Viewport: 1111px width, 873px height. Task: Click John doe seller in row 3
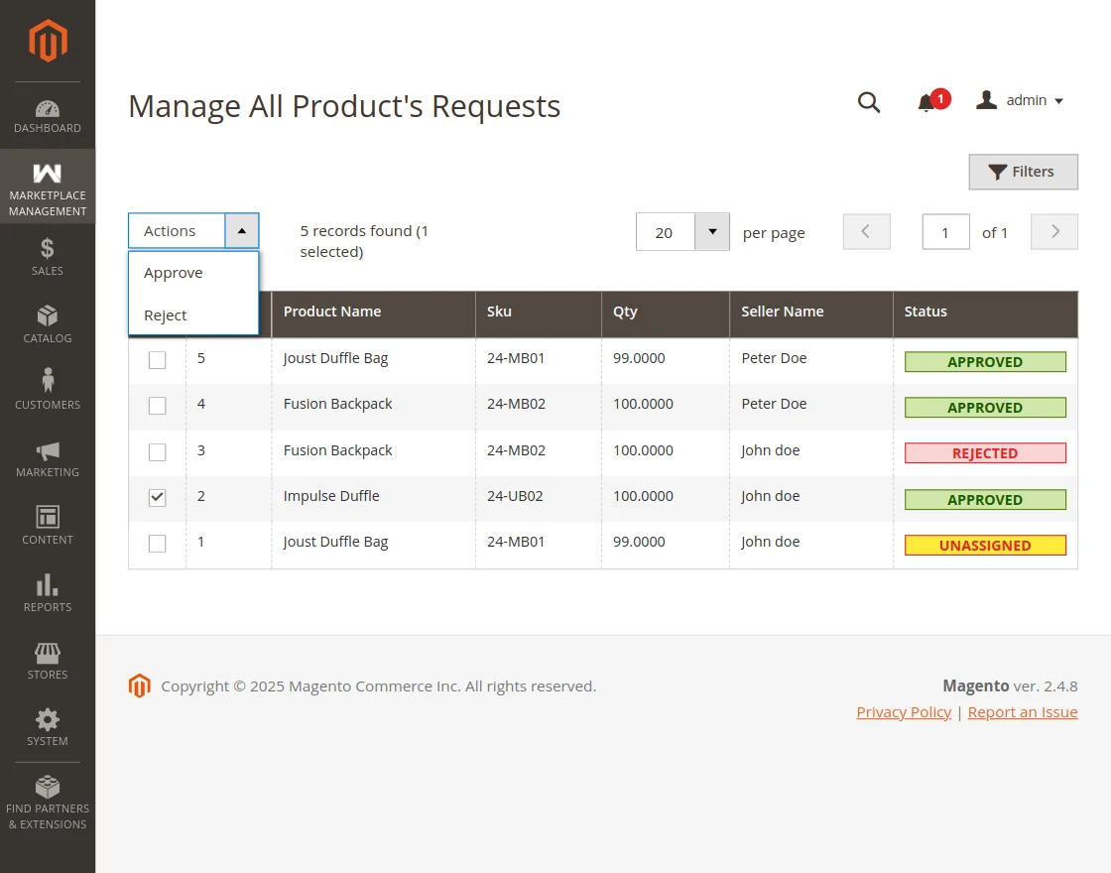point(770,450)
